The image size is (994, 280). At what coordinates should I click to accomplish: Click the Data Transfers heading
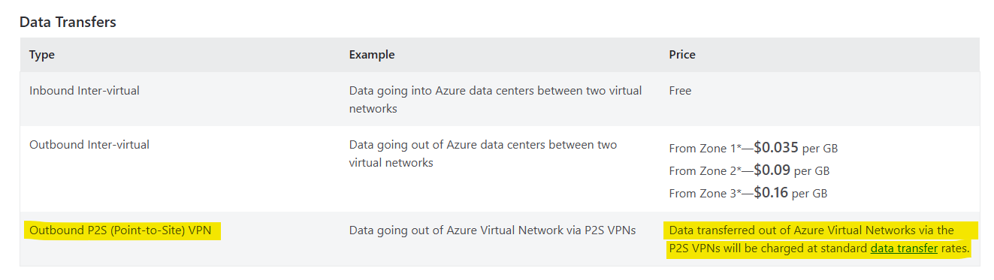(68, 22)
